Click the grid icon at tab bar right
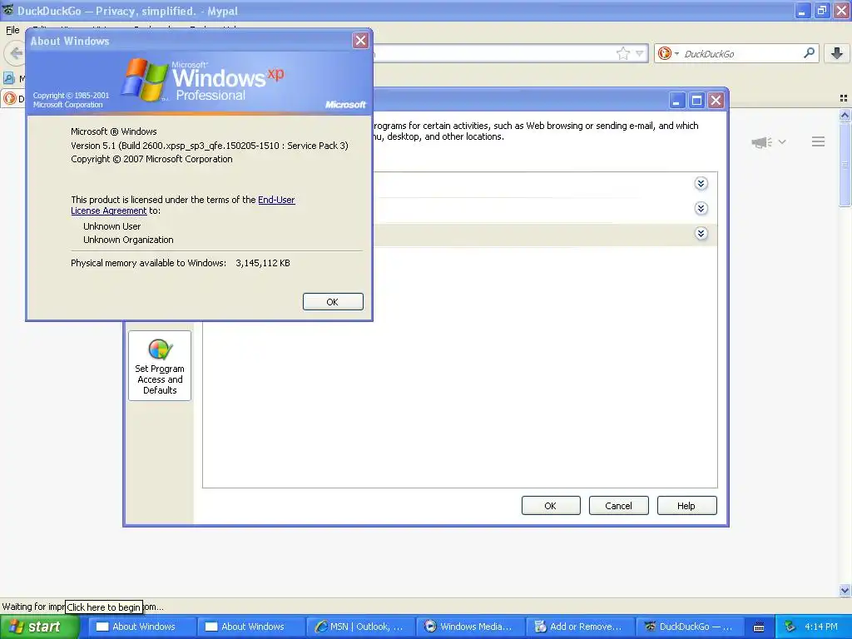 [x=844, y=98]
